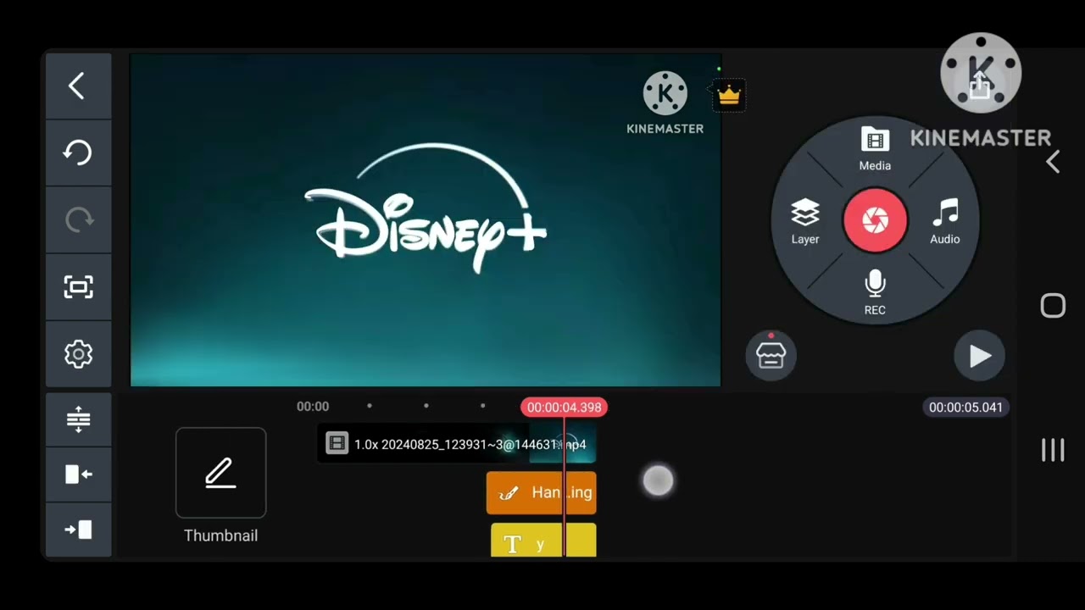Select the yellow text layer clip
Image resolution: width=1085 pixels, height=610 pixels.
[x=543, y=541]
